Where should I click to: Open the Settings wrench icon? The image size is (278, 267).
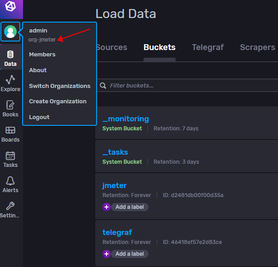(10, 206)
